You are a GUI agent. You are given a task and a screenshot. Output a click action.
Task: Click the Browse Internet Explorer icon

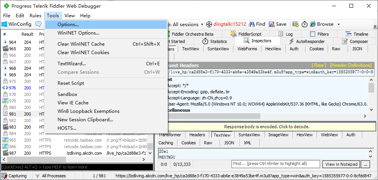(313, 24)
